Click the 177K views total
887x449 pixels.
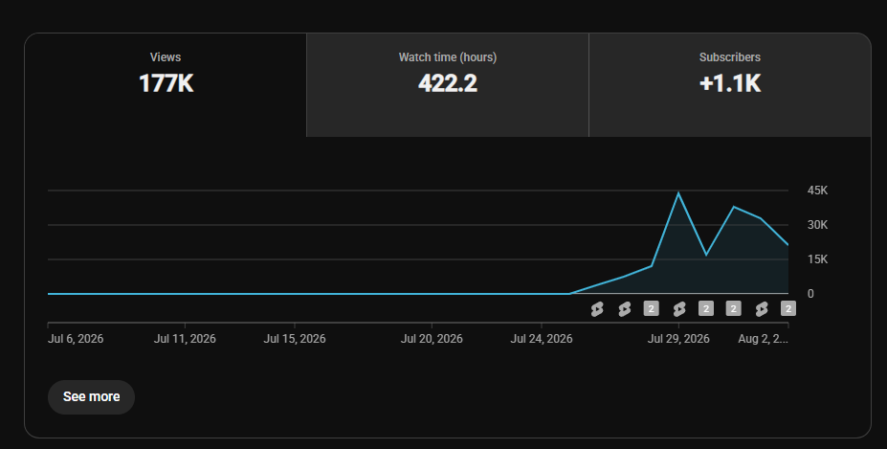pyautogui.click(x=166, y=83)
